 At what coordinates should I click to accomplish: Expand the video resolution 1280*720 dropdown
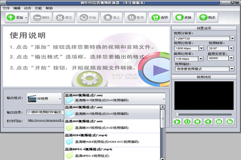pos(232,38)
